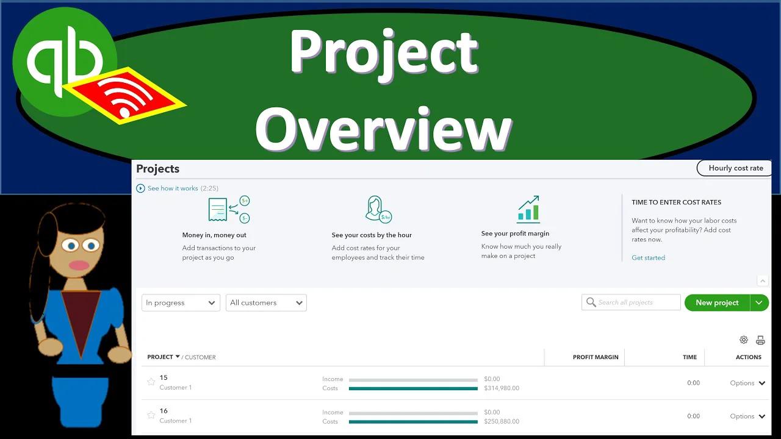Open the In progress status dropdown
Screen dimensions: 781x439
[x=181, y=302]
